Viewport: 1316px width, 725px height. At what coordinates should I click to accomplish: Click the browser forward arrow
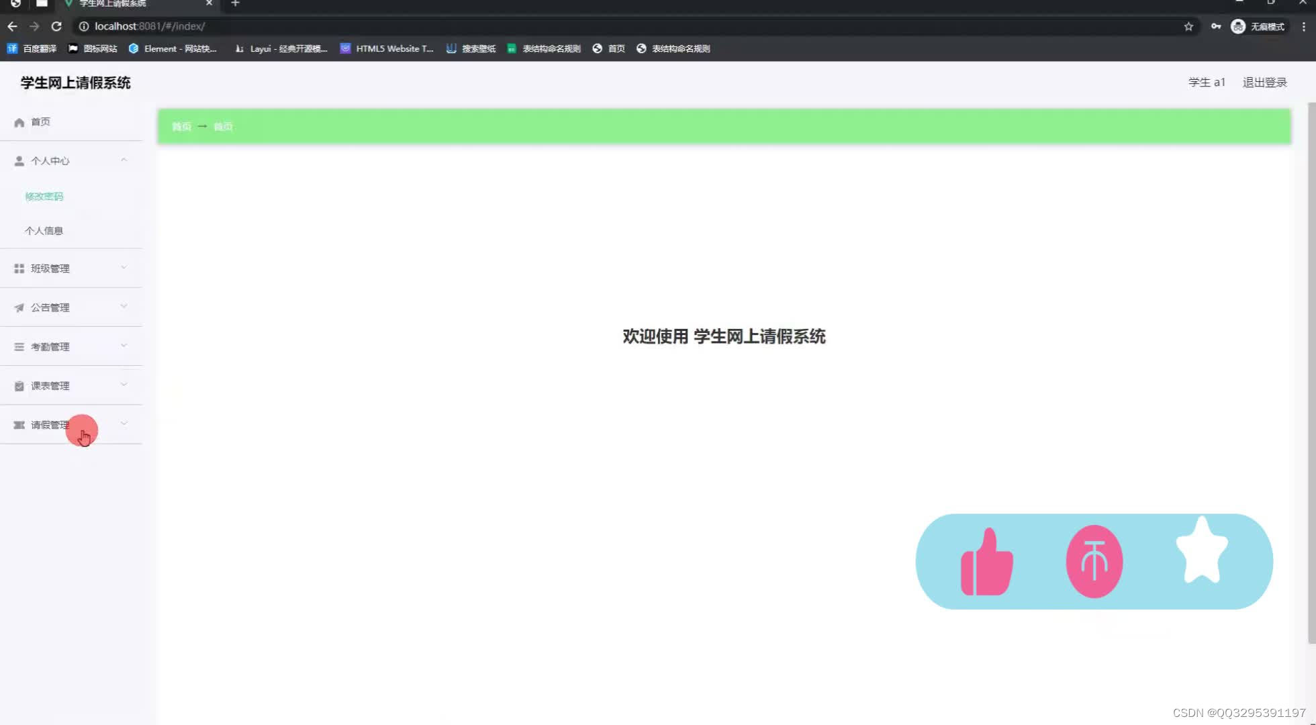click(34, 26)
